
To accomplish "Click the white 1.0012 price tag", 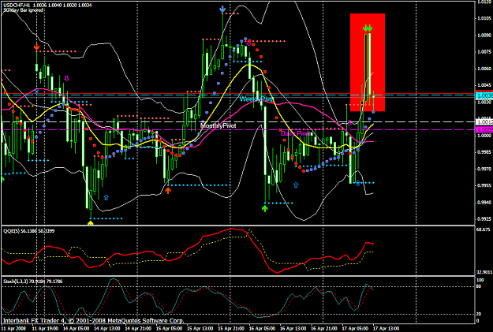I will (484, 122).
